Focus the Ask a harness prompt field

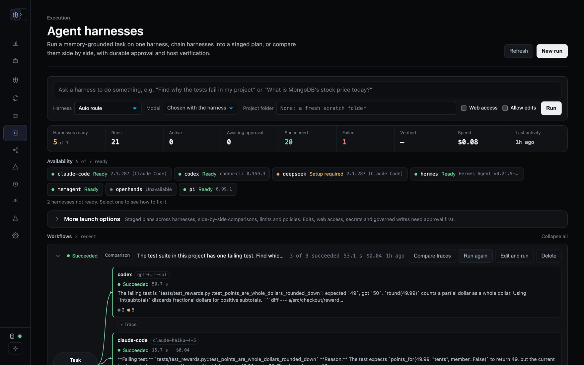tap(307, 90)
